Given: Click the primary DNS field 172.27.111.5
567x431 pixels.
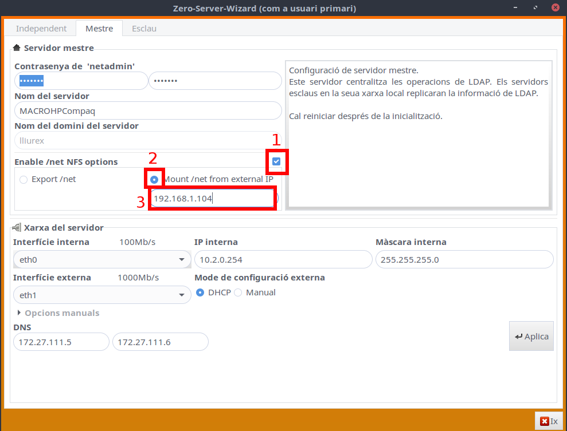Looking at the screenshot, I should (61, 342).
